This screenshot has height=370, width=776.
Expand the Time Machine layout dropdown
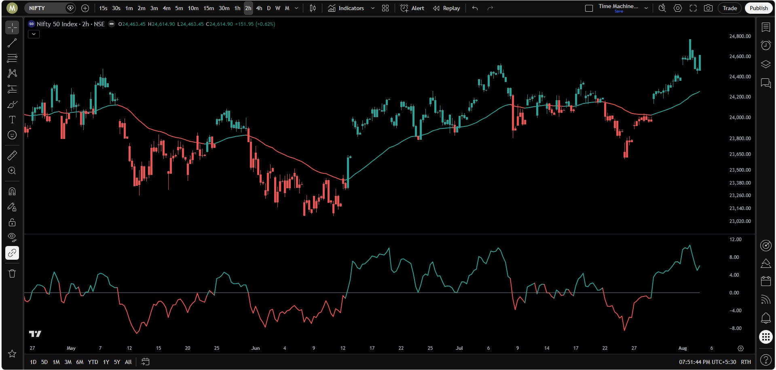tap(646, 8)
